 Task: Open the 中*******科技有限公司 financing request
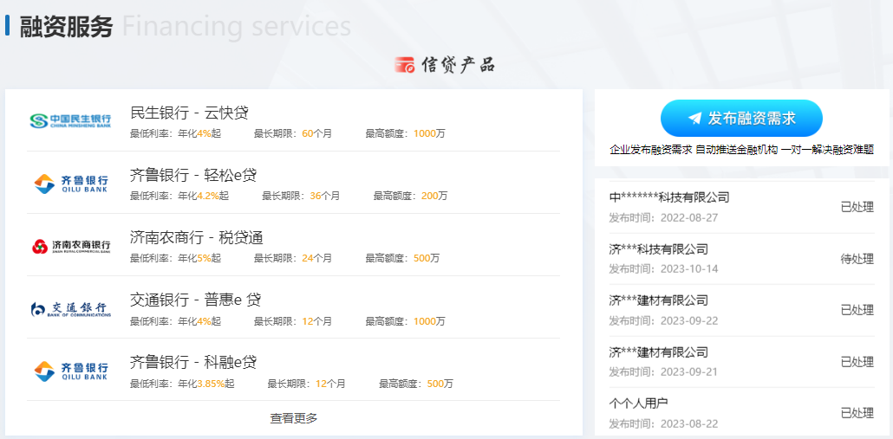tap(669, 197)
